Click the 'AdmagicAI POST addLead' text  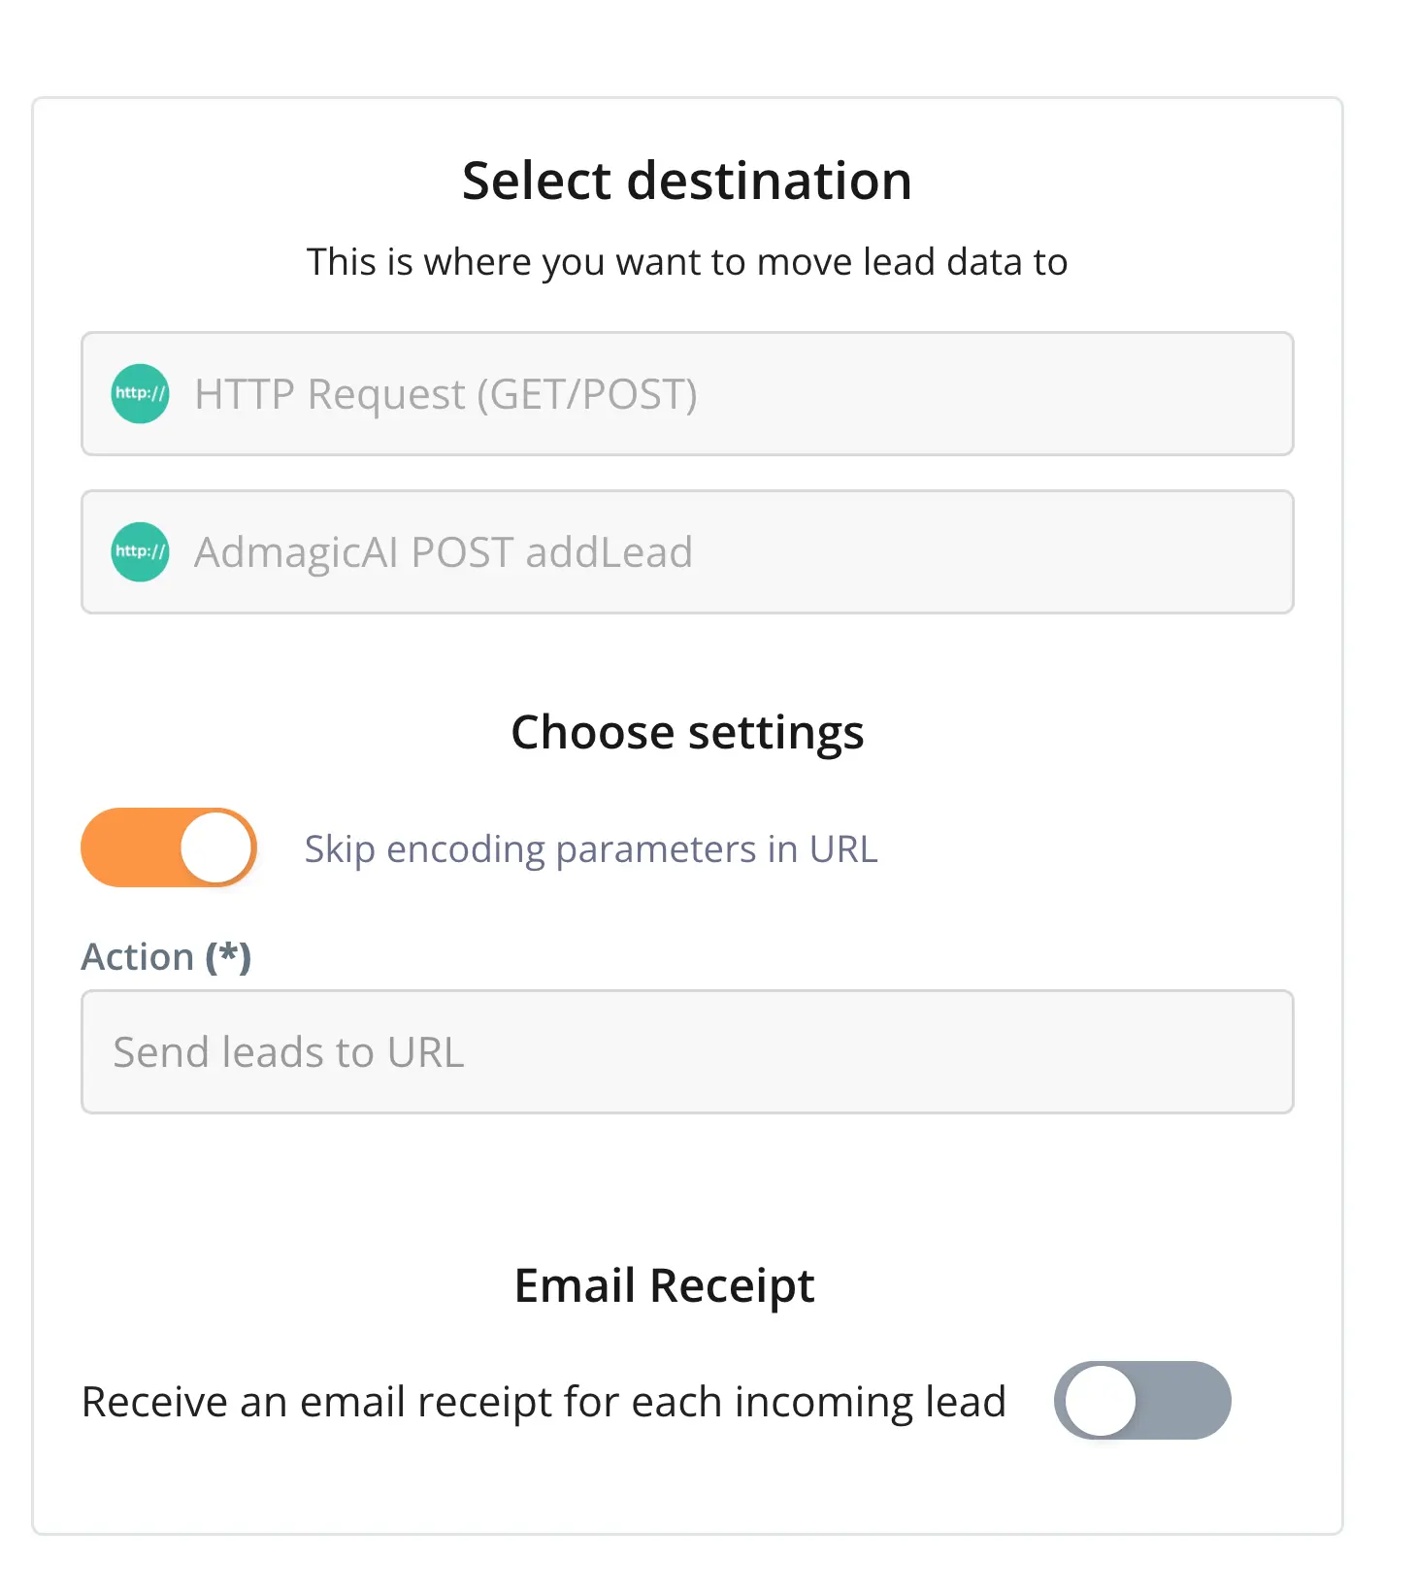tap(444, 552)
